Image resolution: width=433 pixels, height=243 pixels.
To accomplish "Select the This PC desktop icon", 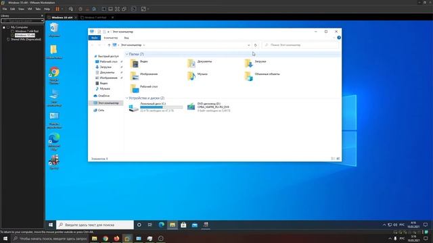I will pyautogui.click(x=54, y=97).
